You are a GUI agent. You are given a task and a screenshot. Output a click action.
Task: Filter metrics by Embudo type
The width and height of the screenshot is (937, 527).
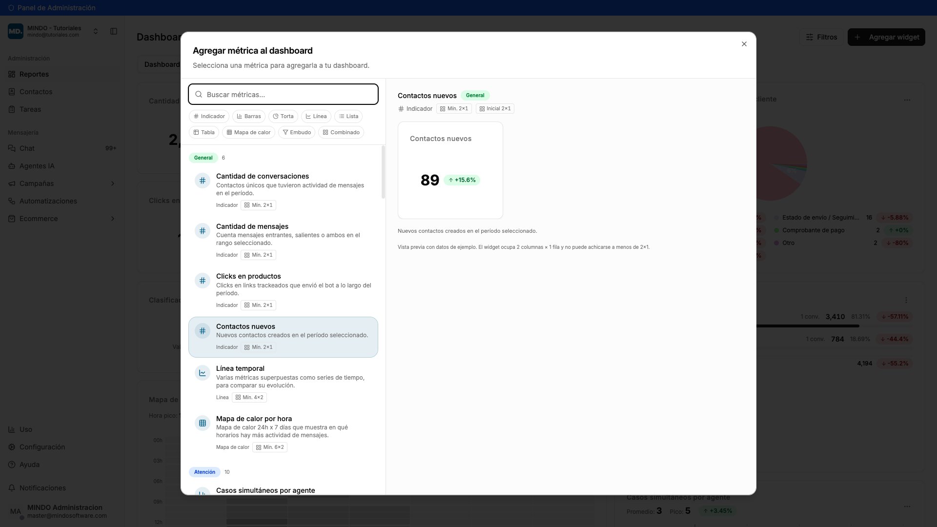click(x=297, y=132)
